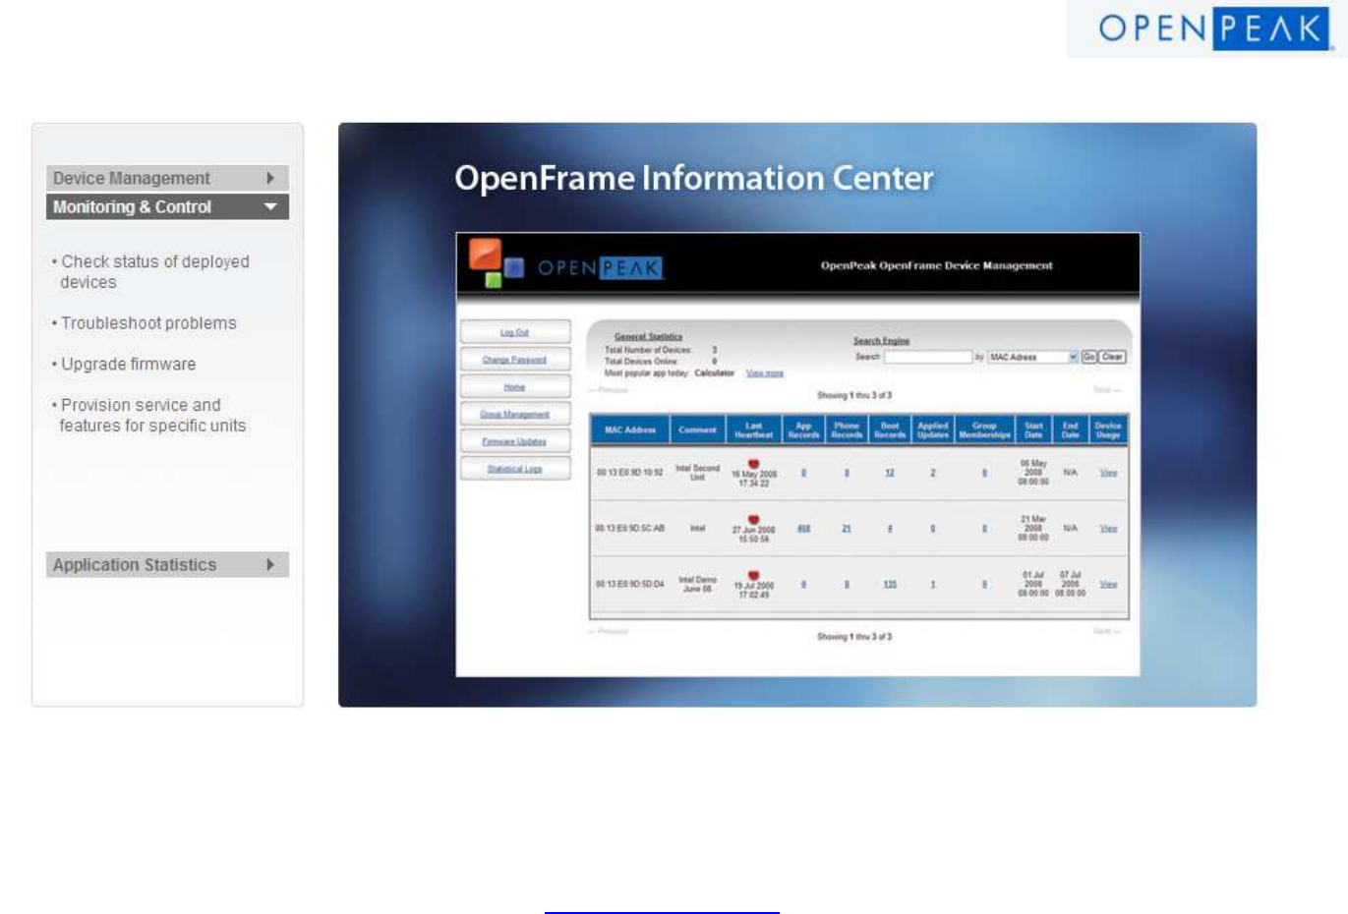Screen dimensions: 1348x914
Task: Open the MAC Address search-by dropdown
Action: click(x=1033, y=357)
